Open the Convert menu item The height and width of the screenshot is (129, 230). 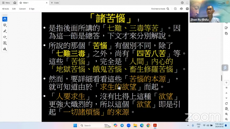point(22,9)
